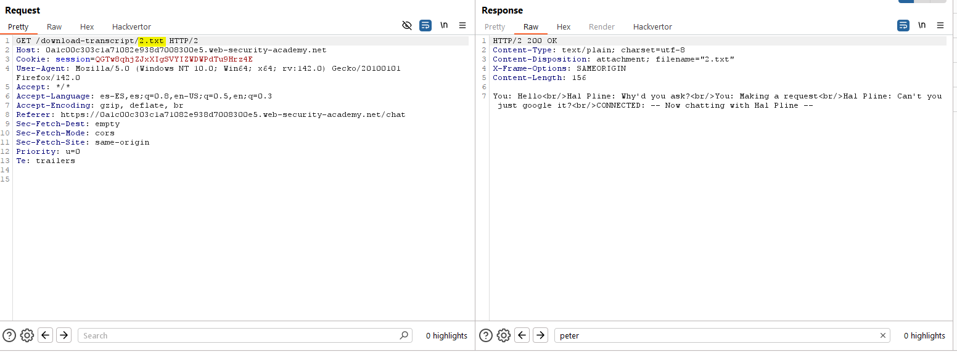Toggle line wrap in Response panel
The image size is (957, 352).
click(903, 25)
